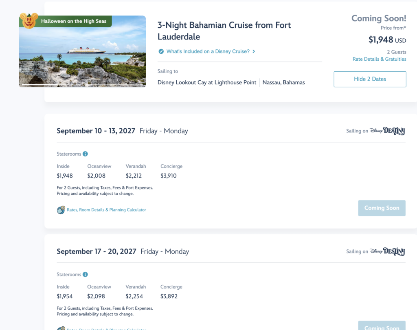
Task: Open What's Included on a Disney Cruise link
Action: click(x=208, y=51)
